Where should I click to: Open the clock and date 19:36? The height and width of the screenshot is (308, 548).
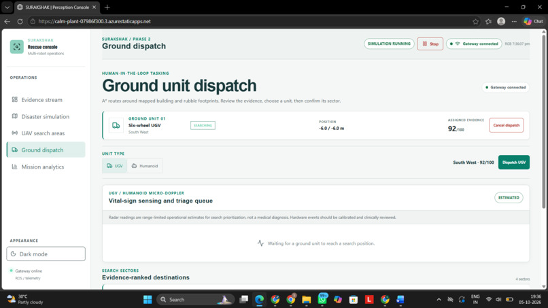click(531, 299)
